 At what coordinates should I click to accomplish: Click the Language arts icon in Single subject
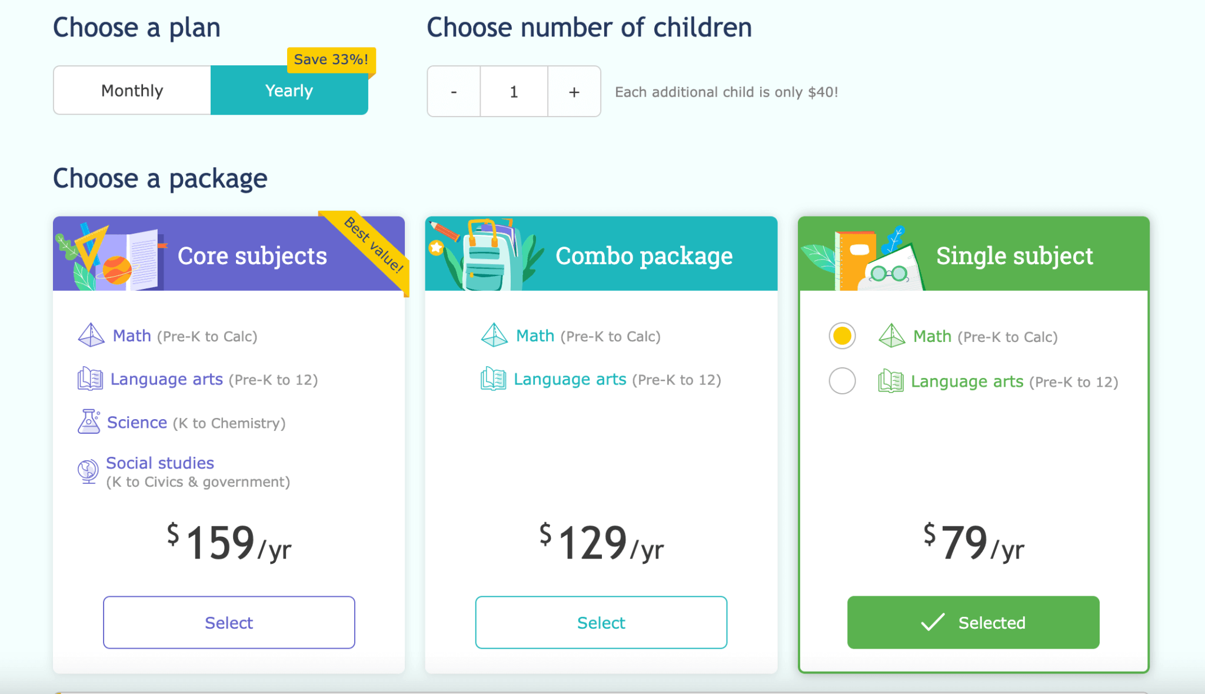click(x=890, y=381)
